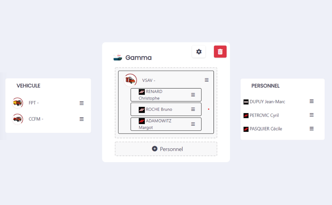Select PETROVIC Cyril in personnel list
The width and height of the screenshot is (332, 205).
(264, 115)
